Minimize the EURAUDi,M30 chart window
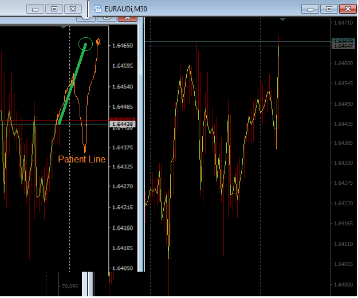The image size is (358, 298). click(x=310, y=9)
